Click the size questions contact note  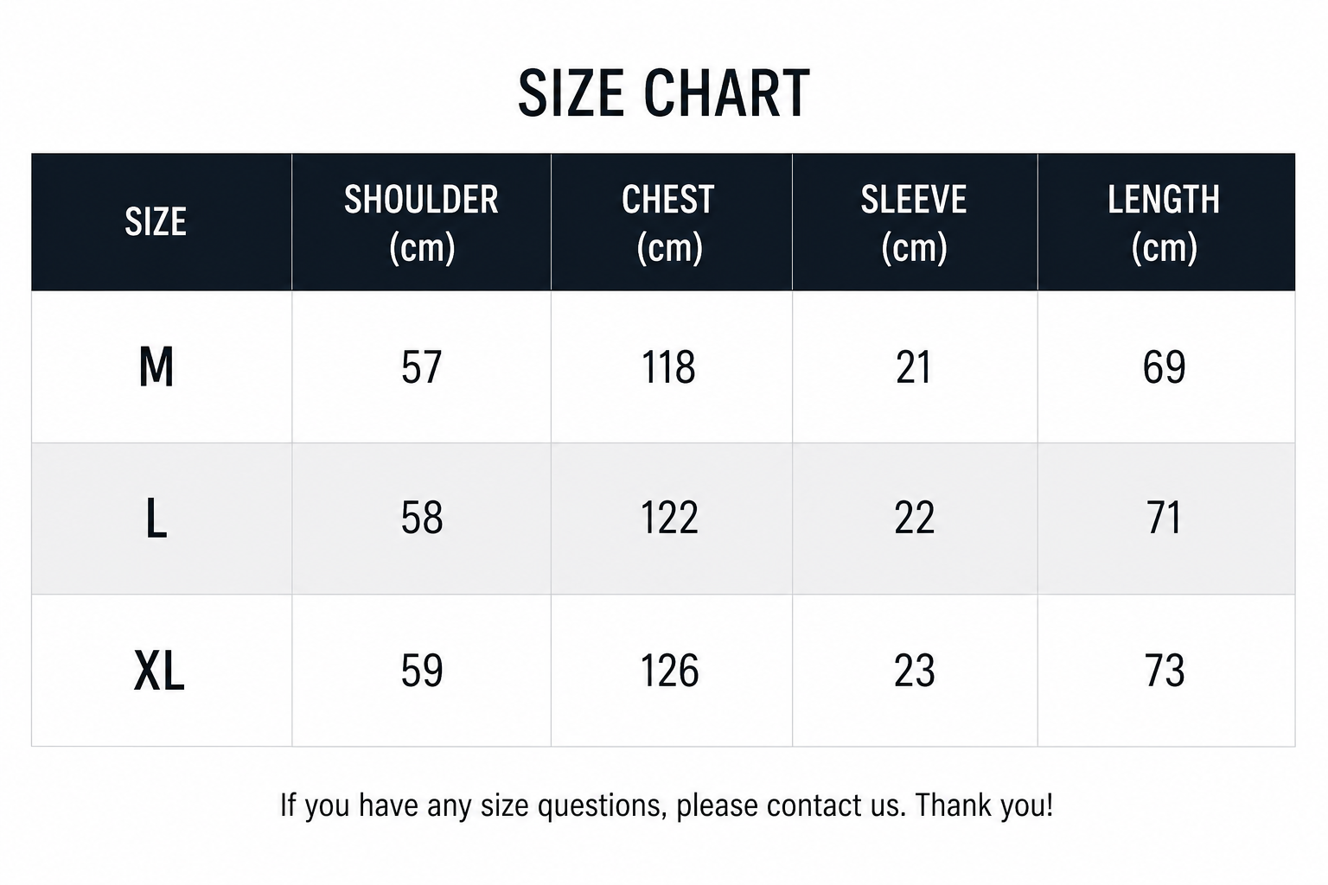[667, 805]
